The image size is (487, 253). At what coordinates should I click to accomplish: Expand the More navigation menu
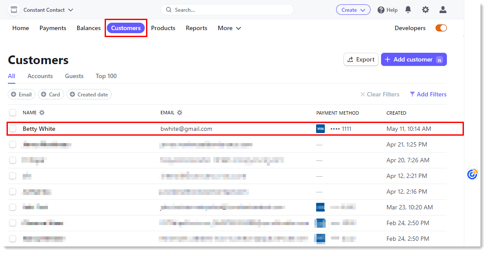tap(229, 28)
